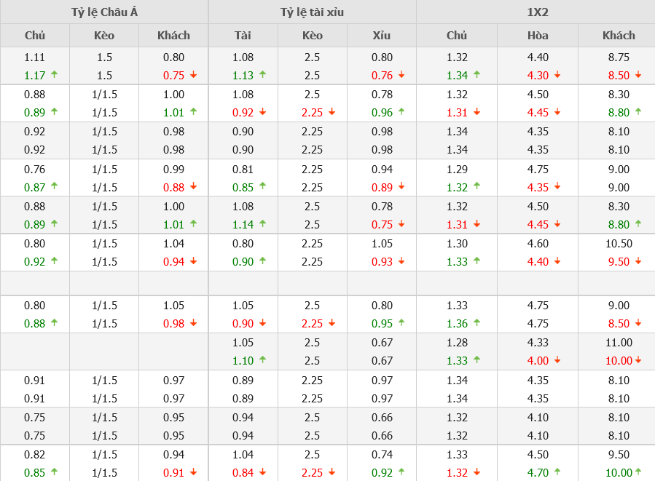This screenshot has width=655, height=481.
Task: Select the Tỷ lệ tài xỉu header
Action: pyautogui.click(x=312, y=12)
